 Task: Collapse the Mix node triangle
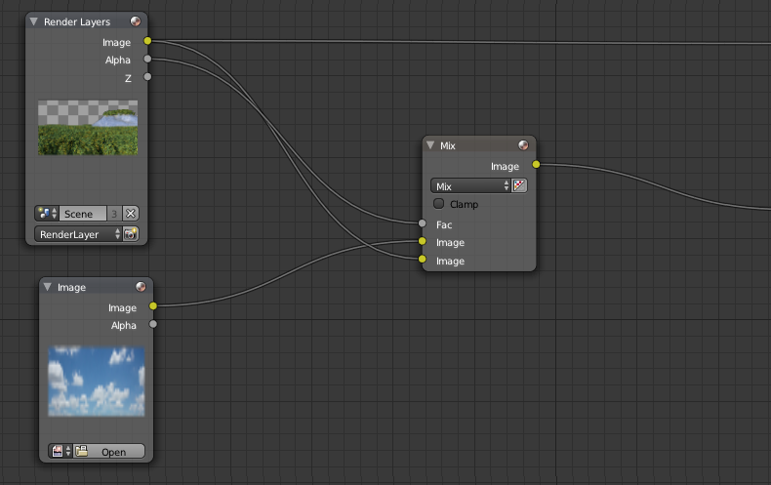click(430, 145)
